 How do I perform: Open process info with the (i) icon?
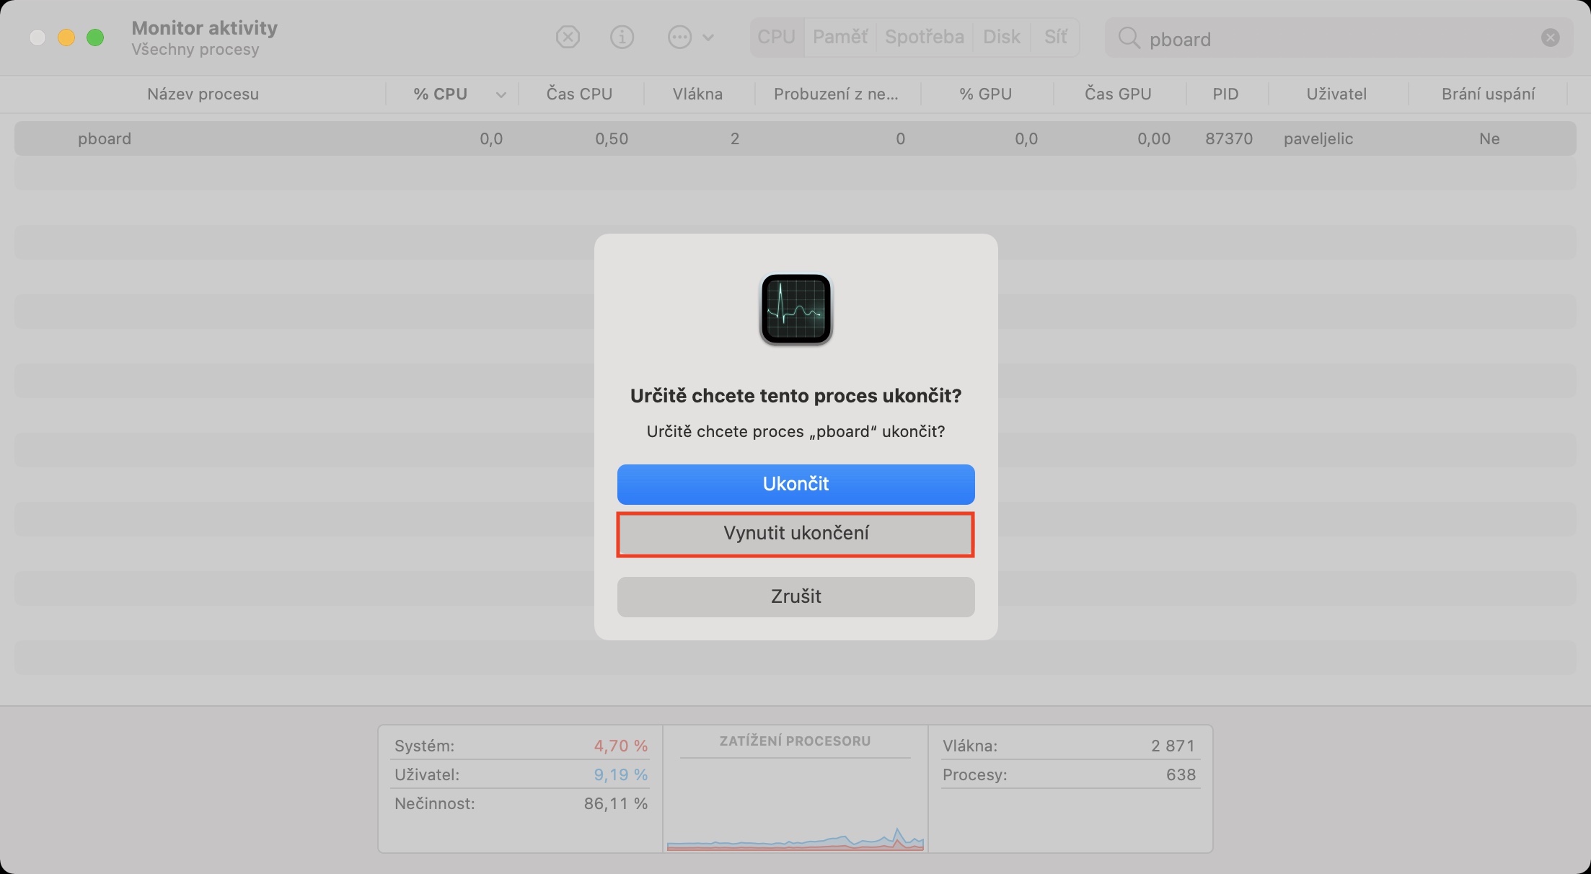click(x=622, y=37)
